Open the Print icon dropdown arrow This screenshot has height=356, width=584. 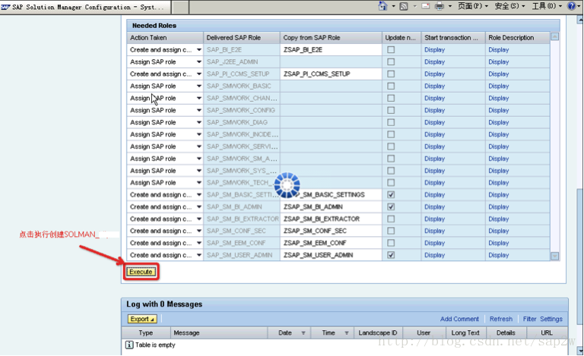point(450,6)
